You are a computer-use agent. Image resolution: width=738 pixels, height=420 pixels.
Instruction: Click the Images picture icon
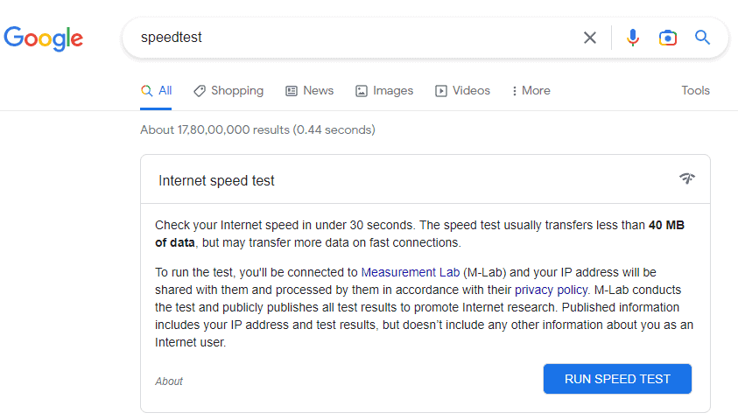pyautogui.click(x=361, y=91)
